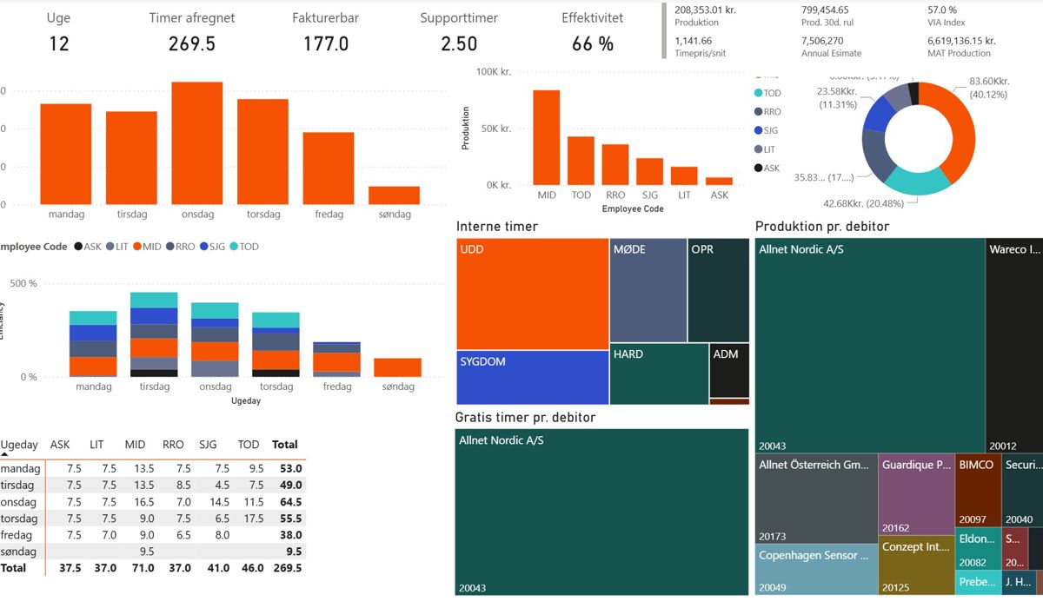Select the ADM tile in Interne timer
The width and height of the screenshot is (1043, 608).
point(729,370)
